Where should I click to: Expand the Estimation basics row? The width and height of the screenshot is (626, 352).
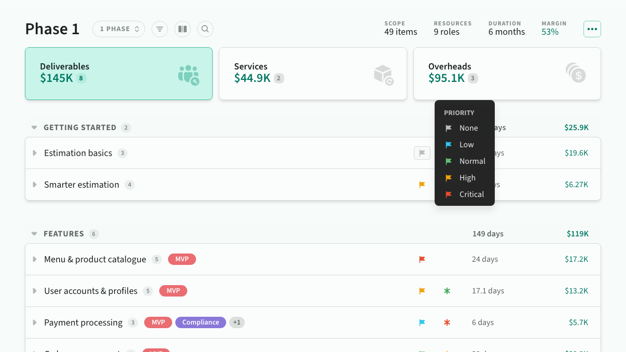tap(35, 153)
